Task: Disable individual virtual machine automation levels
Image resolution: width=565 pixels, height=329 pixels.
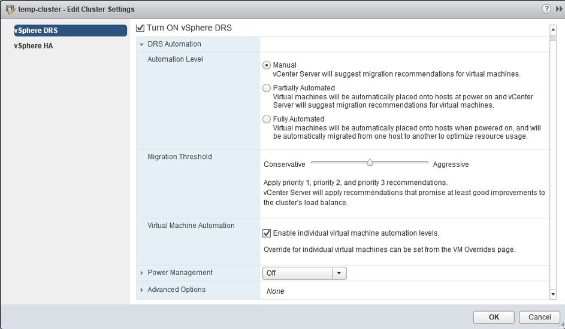Action: pyautogui.click(x=267, y=233)
